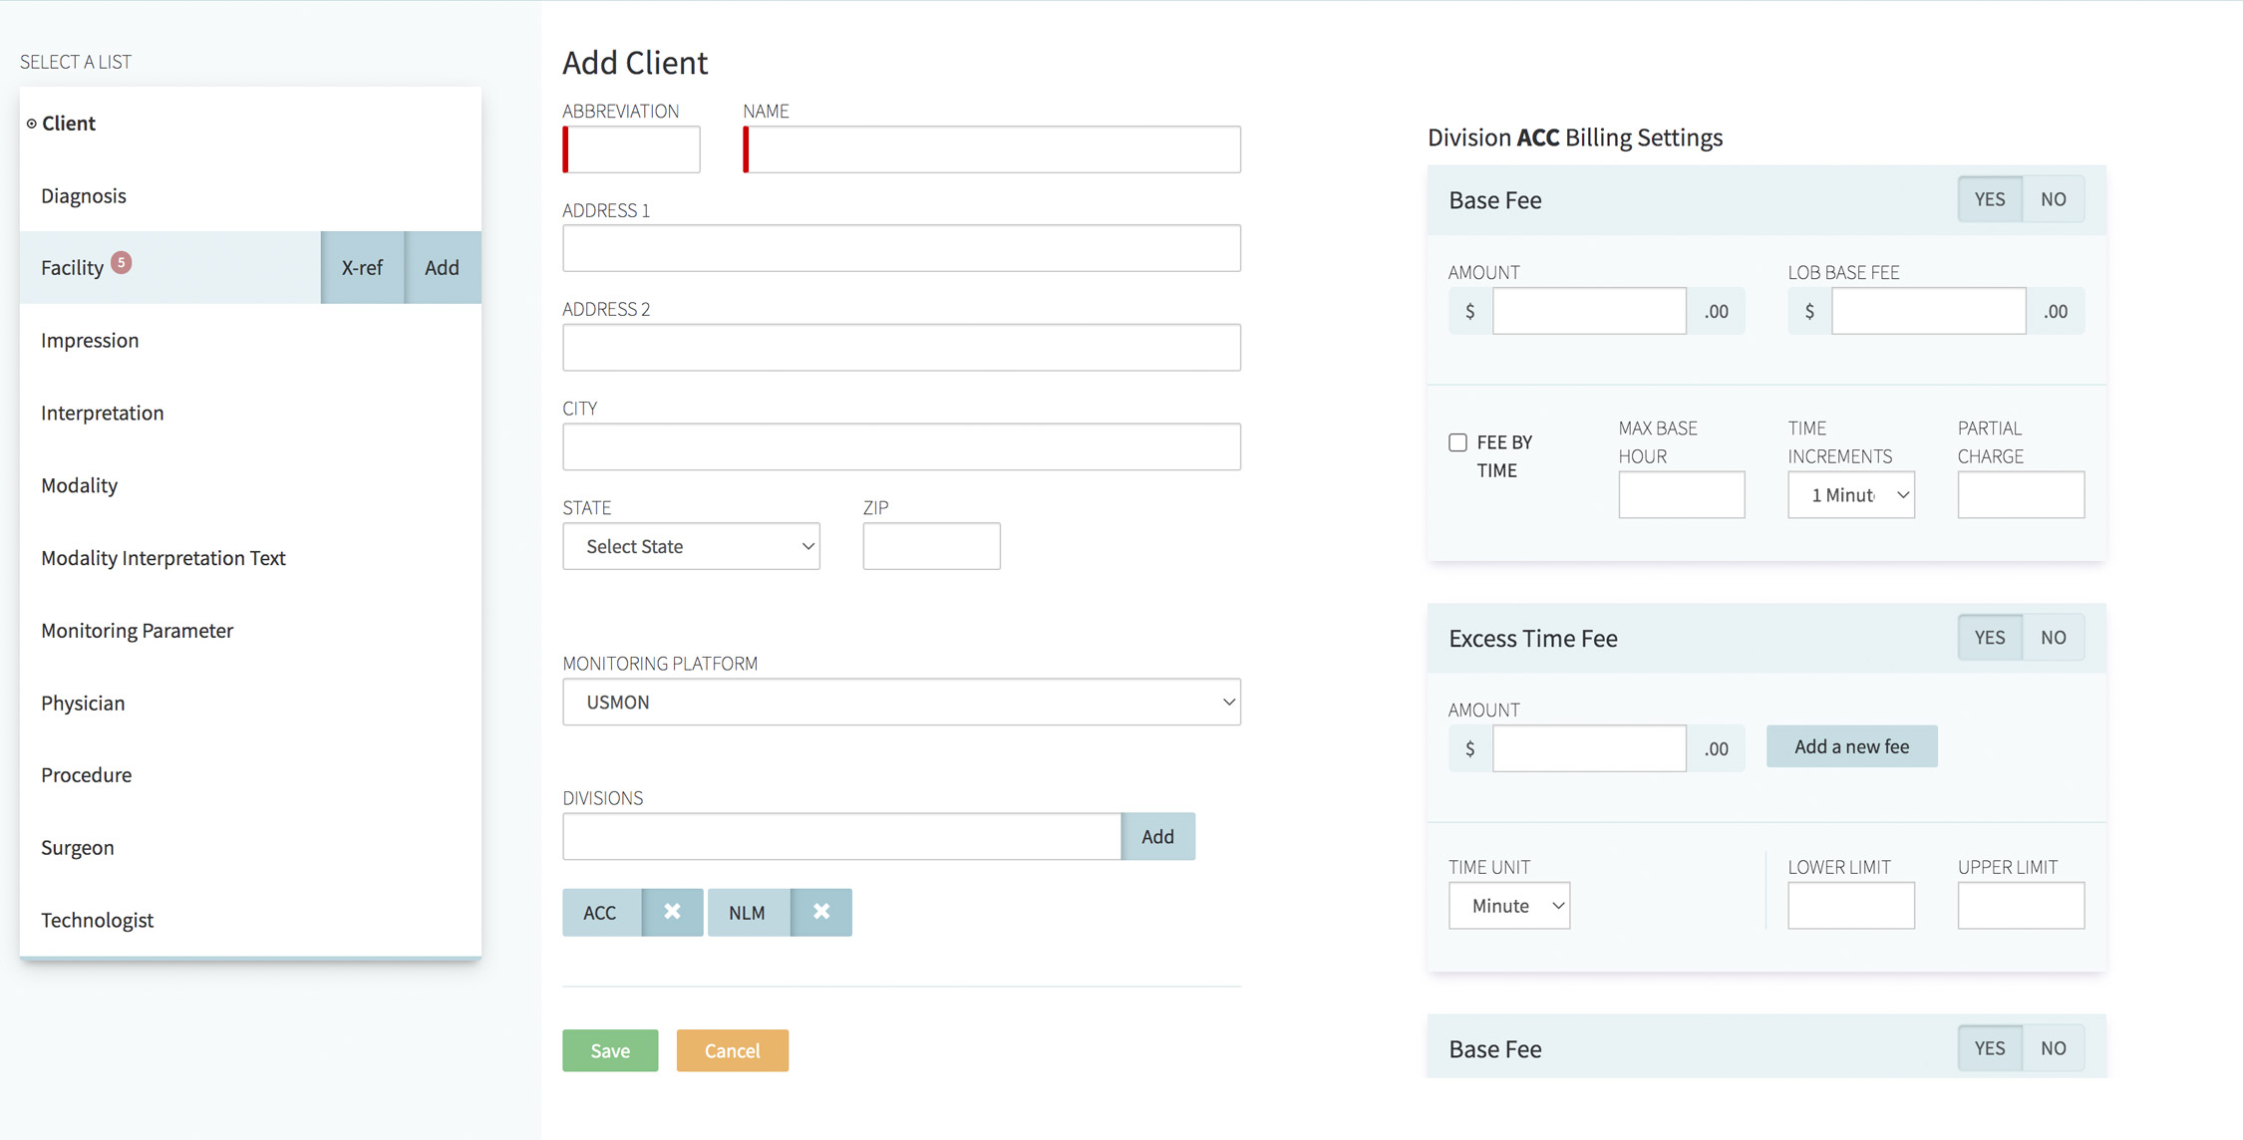Click the Save button
This screenshot has width=2243, height=1140.
[609, 1049]
